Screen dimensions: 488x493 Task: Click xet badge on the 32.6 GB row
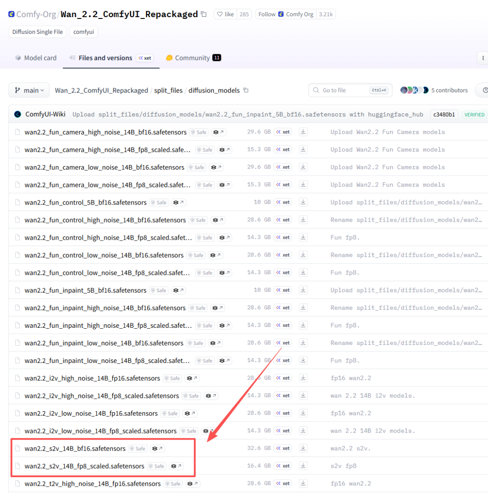(282, 448)
